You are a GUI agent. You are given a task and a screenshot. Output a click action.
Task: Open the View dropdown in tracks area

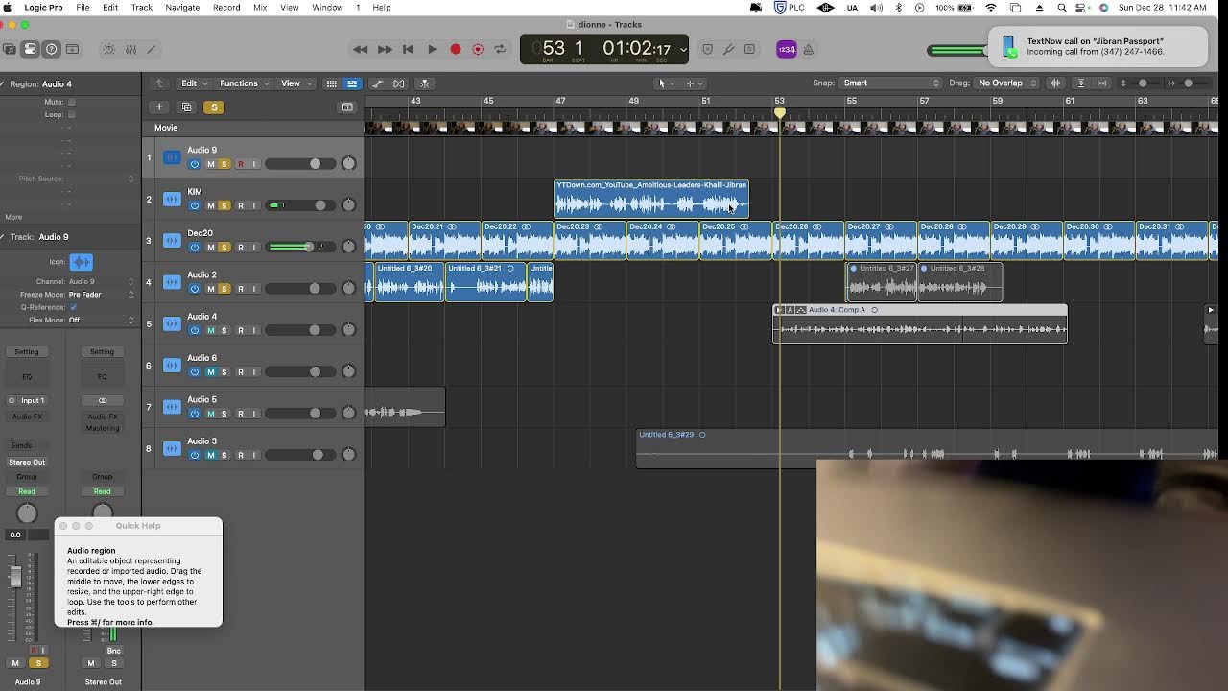click(x=295, y=83)
